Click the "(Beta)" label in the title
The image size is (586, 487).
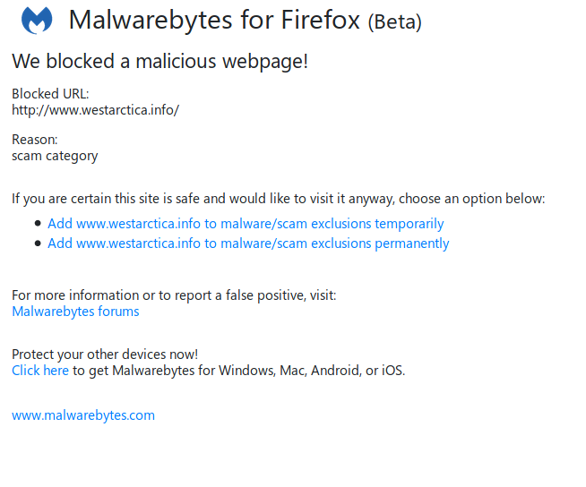tap(394, 21)
